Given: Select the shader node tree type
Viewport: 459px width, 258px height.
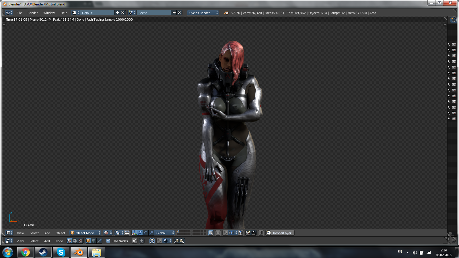Looking at the screenshot, I should (69, 241).
